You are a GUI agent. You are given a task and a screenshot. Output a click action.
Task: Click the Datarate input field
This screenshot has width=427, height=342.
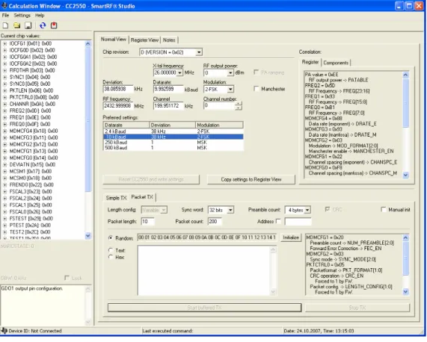(x=168, y=89)
